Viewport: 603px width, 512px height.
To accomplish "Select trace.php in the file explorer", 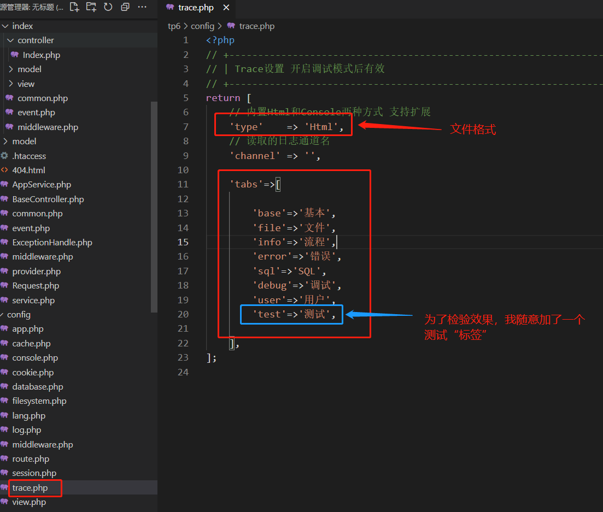I will [x=30, y=488].
